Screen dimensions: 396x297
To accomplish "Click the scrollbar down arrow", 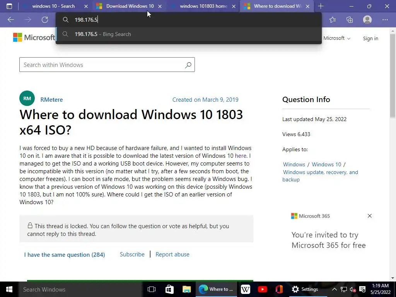I will tap(393, 278).
